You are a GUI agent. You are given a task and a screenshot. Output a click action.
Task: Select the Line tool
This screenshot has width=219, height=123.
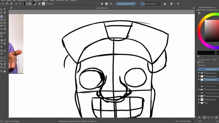pos(4,16)
